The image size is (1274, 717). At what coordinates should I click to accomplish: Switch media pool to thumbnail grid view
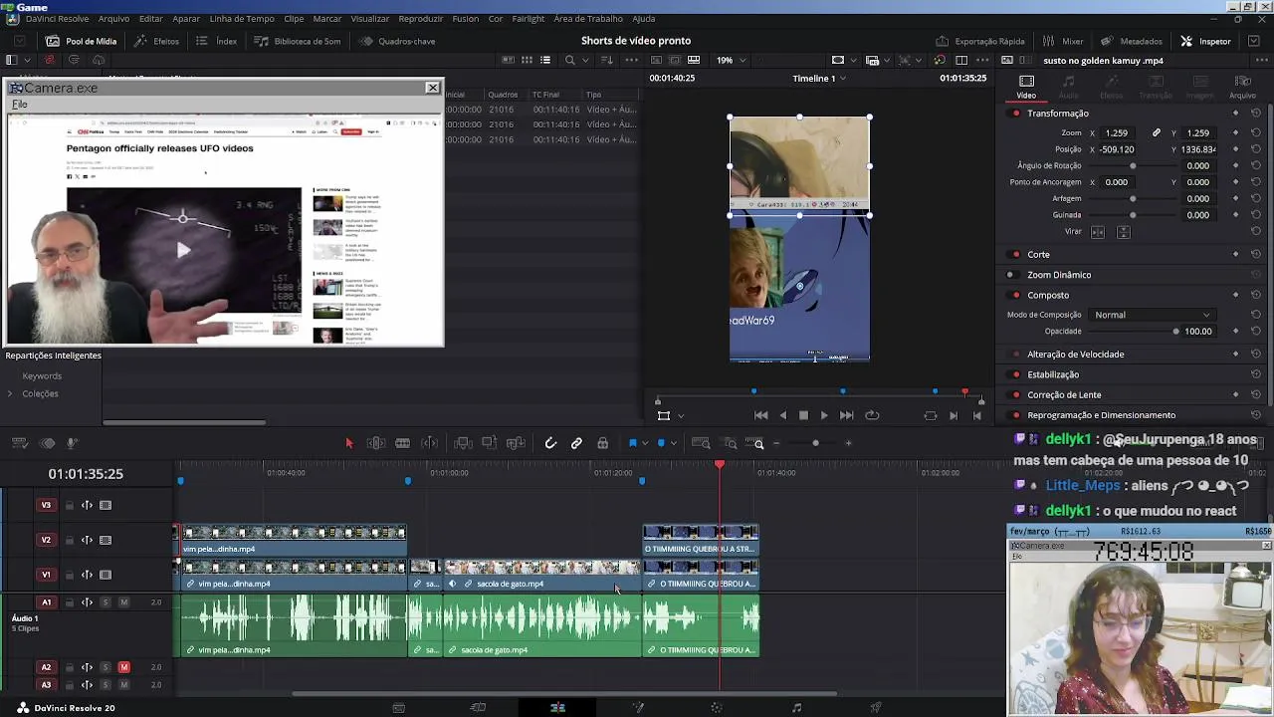527,61
